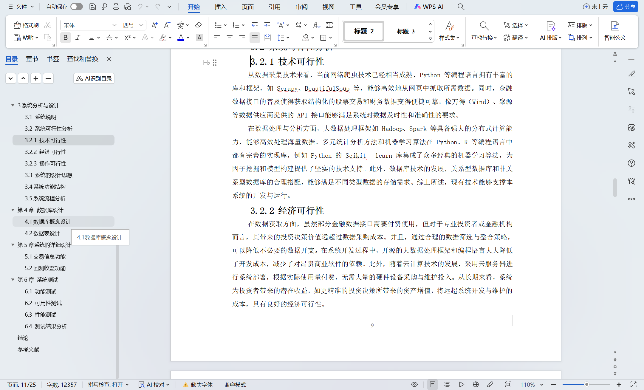
Task: Toggle the AutoSave (自动保存) switch
Action: [77, 7]
